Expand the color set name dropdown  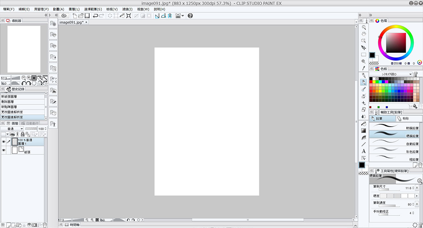(x=411, y=74)
